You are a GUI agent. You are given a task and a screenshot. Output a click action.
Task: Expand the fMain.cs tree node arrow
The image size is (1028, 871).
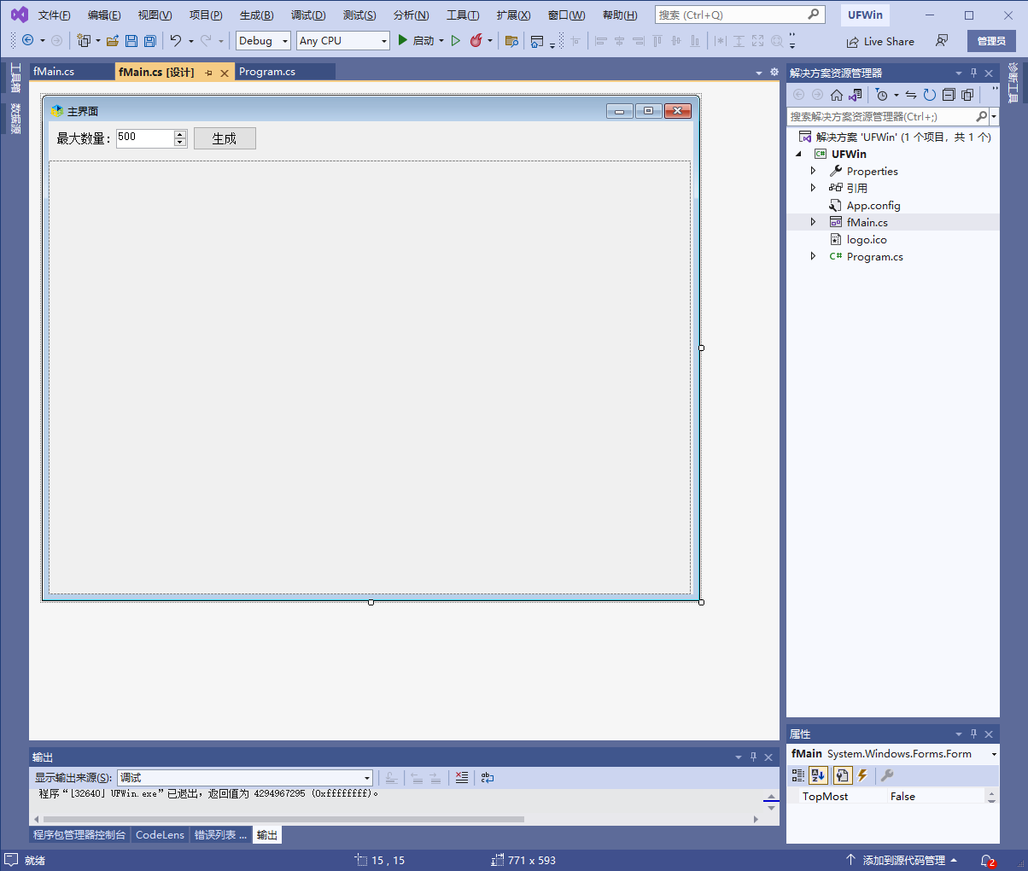(813, 222)
